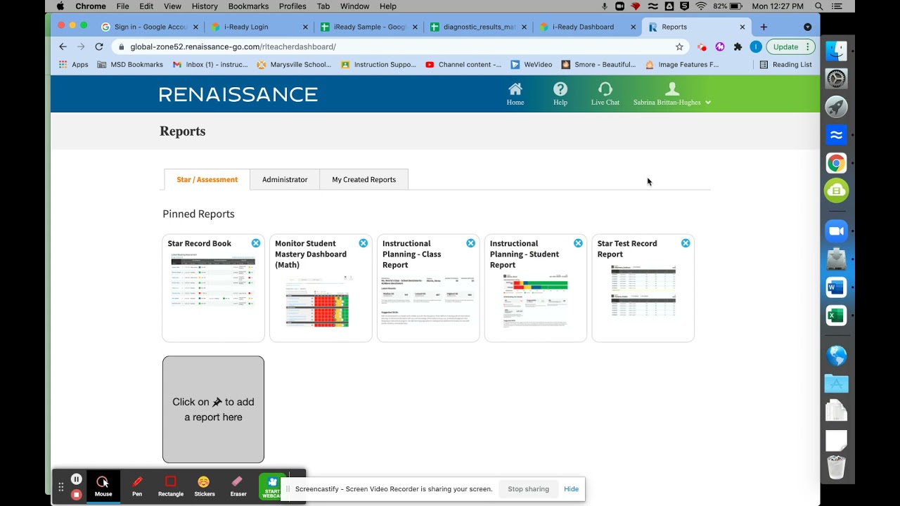Select the Screencastify Mouse tool
Screen dimensions: 900x506
pyautogui.click(x=103, y=486)
